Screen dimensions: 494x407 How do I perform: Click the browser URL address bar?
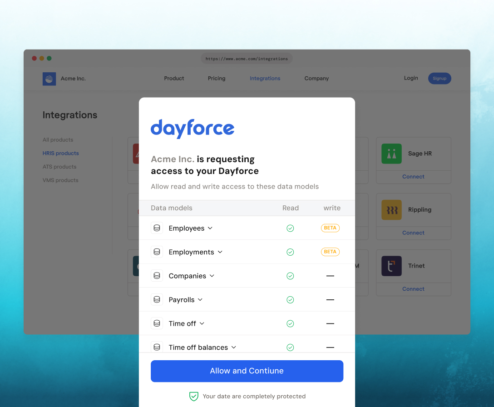(x=247, y=59)
